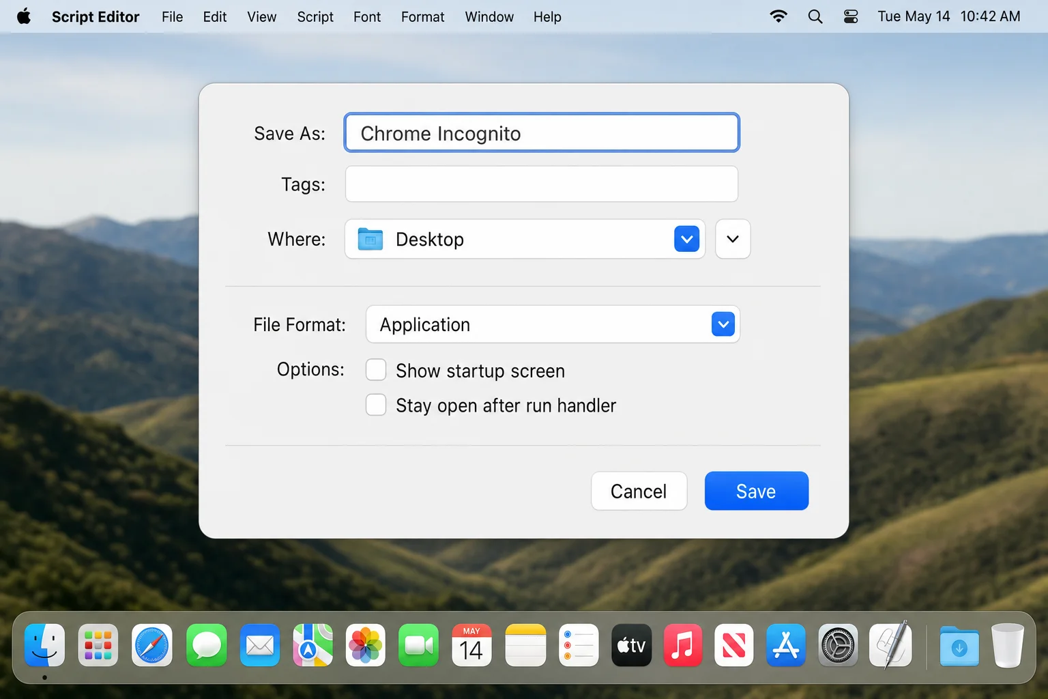
Task: Click the Save button
Action: 757,491
